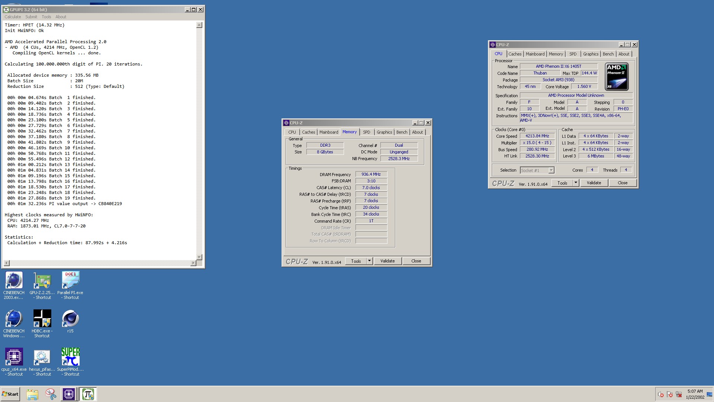Click Tools button in CPU-Z Memory window
The width and height of the screenshot is (714, 402).
click(356, 261)
